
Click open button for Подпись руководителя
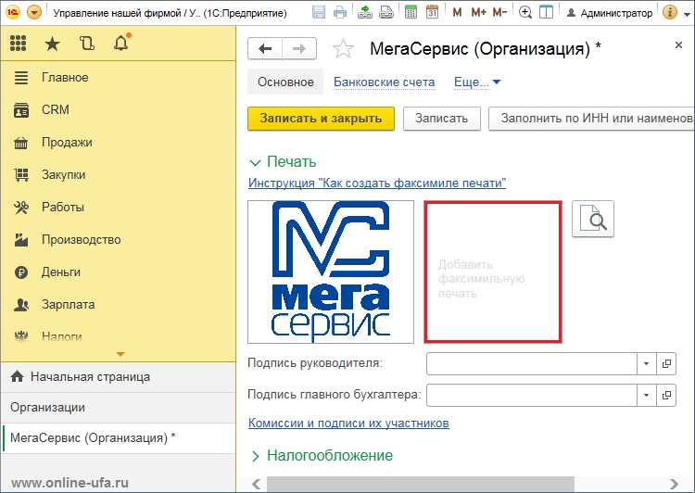click(x=666, y=363)
